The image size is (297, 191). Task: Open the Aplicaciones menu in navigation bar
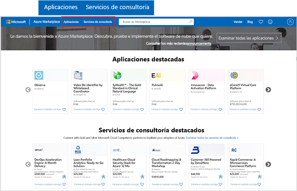[x=71, y=22]
